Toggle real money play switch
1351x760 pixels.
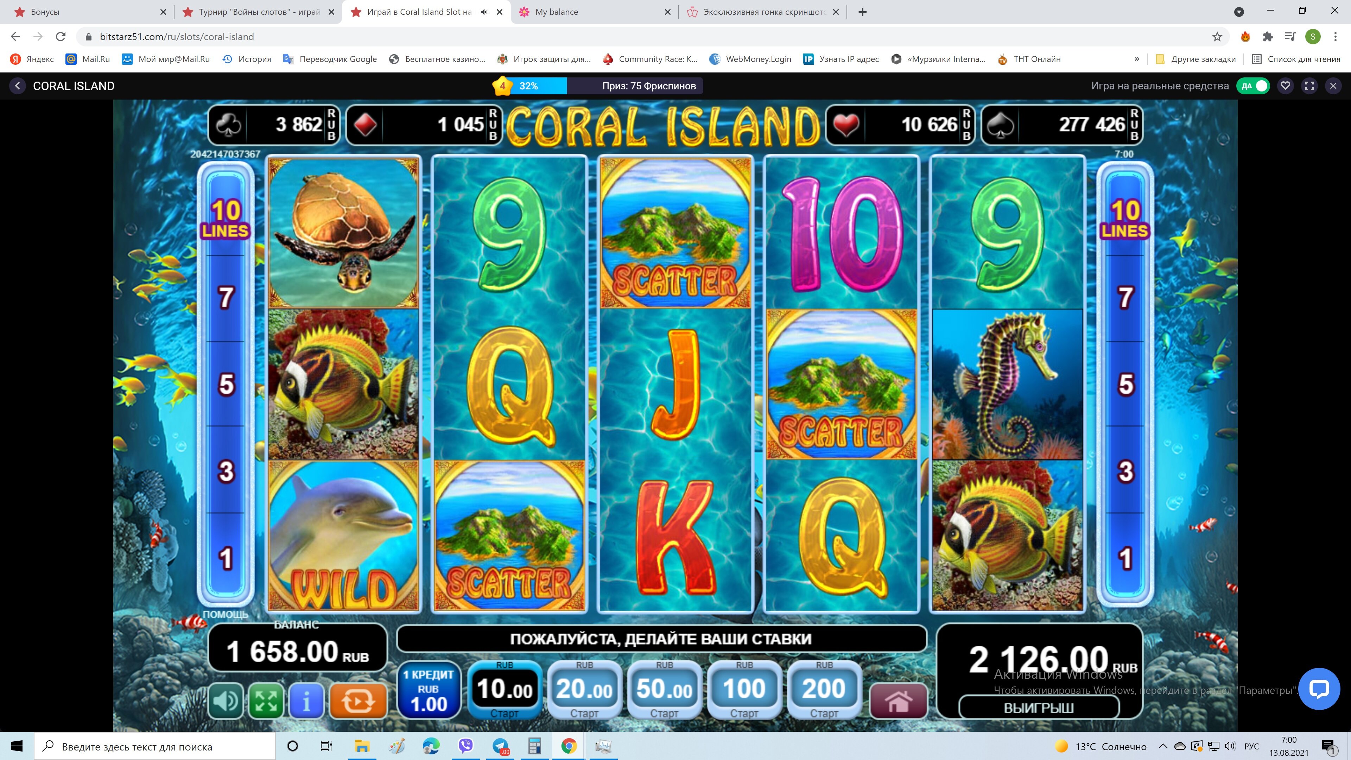(x=1252, y=86)
